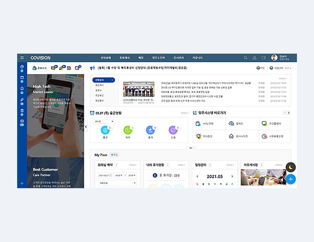The image size is (314, 242).
Task: Open the organization chart icon
Action: [x=254, y=58]
